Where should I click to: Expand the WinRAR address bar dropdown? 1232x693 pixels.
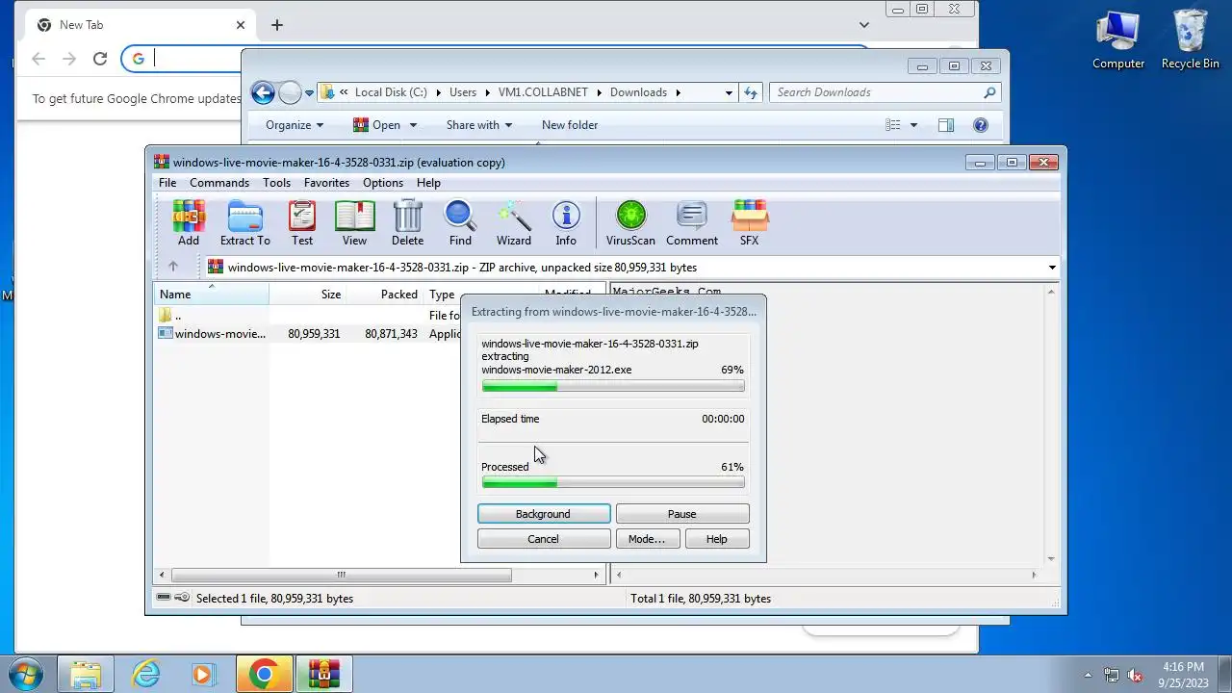tap(1052, 268)
